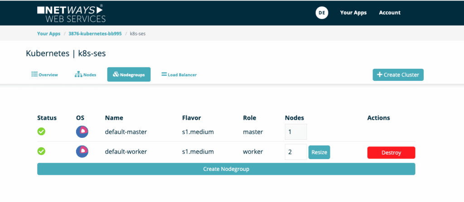Destroy the default-worker nodegroup
The image size is (464, 202).
391,153
